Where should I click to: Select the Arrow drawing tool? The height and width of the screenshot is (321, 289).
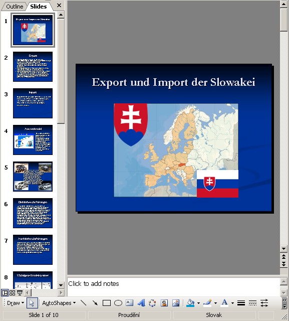[x=95, y=303]
